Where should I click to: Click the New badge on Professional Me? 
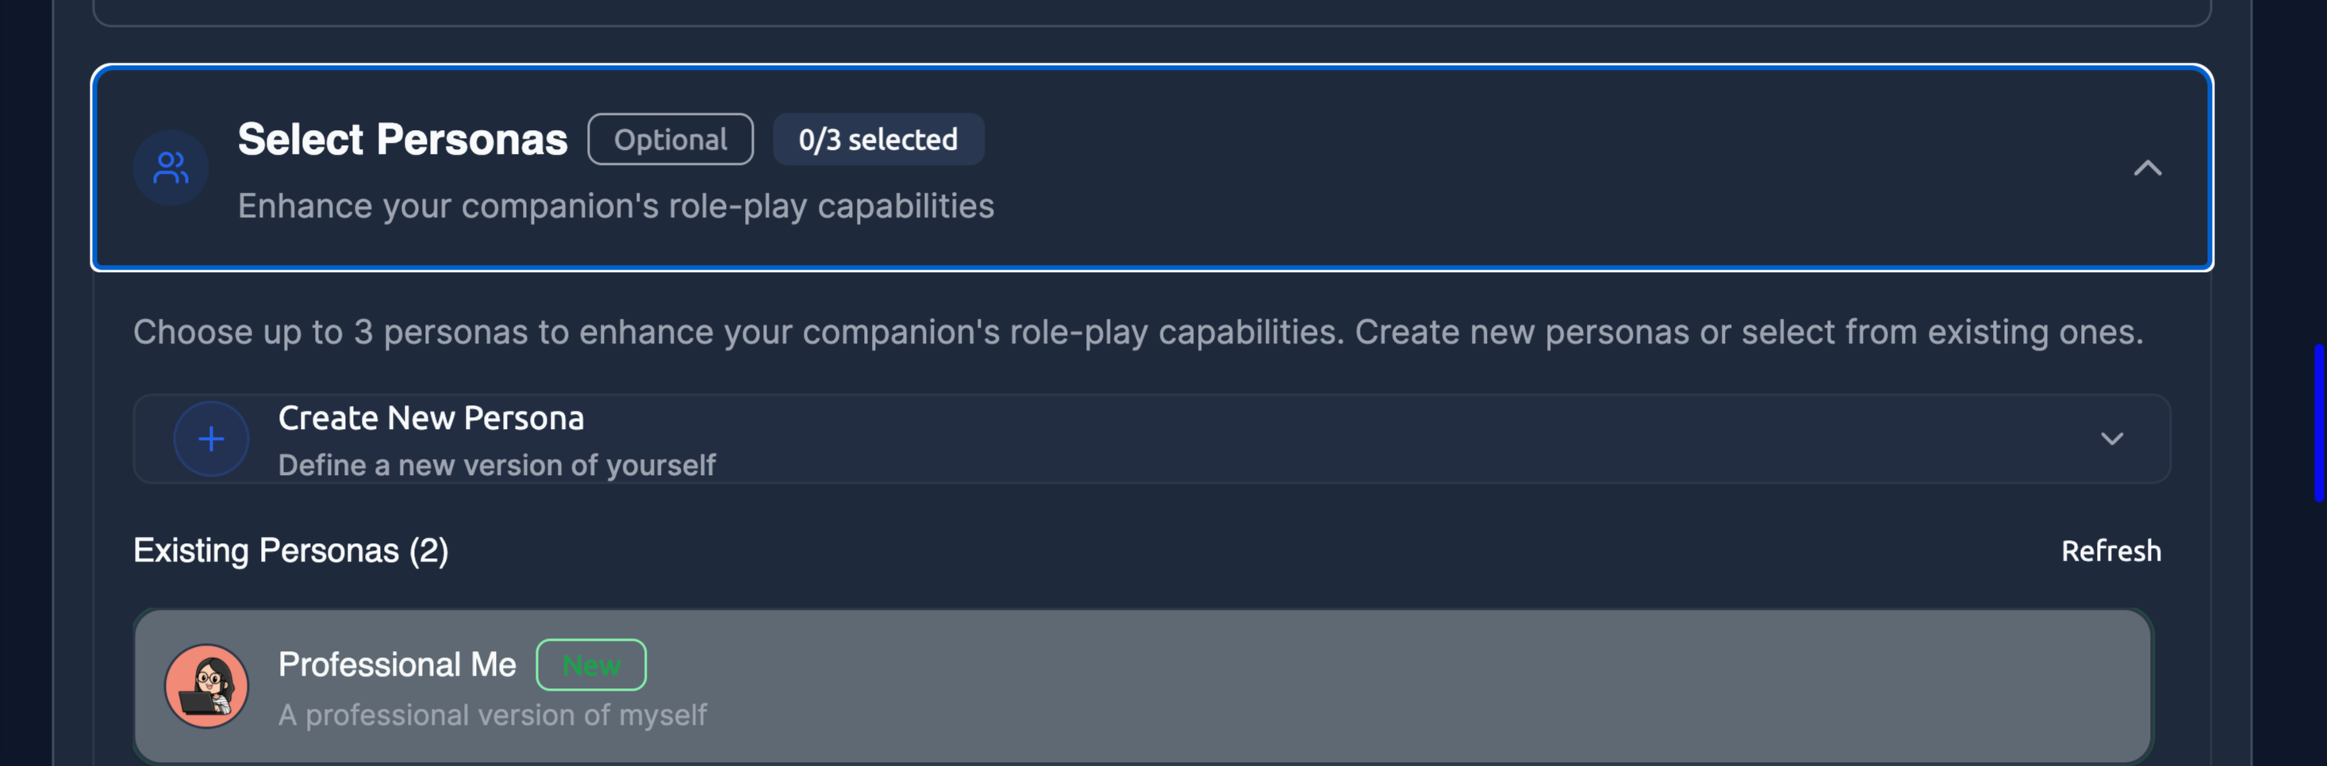[591, 665]
